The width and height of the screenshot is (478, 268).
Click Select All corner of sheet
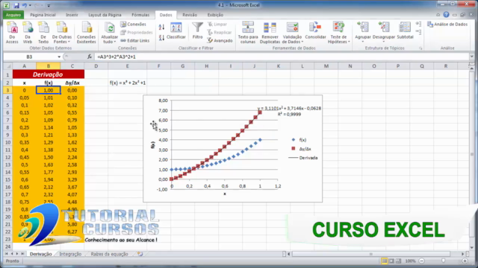click(x=8, y=66)
